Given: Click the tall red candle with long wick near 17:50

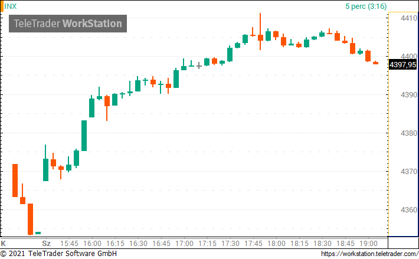Looking at the screenshot, I should pos(260,31).
